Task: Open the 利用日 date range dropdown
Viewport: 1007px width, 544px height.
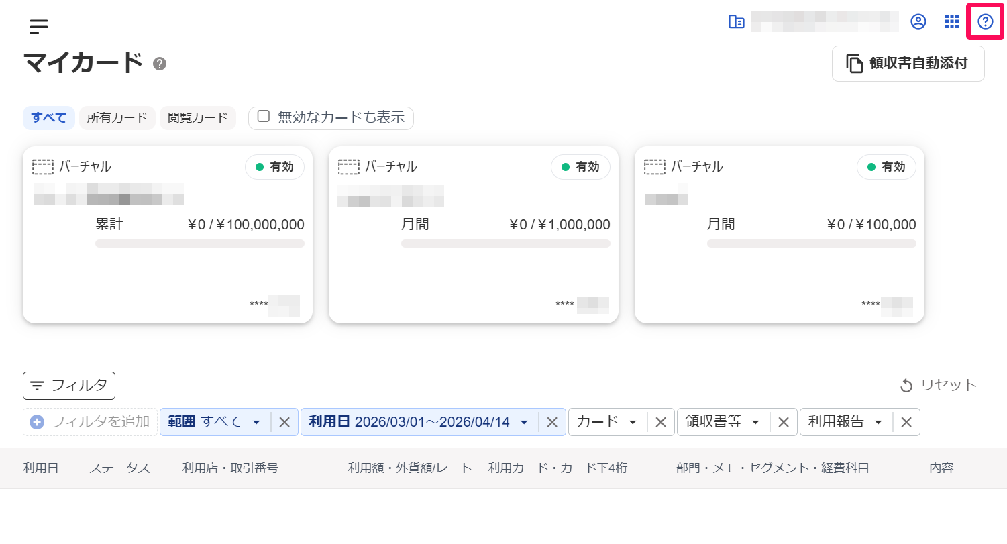Action: click(x=419, y=422)
